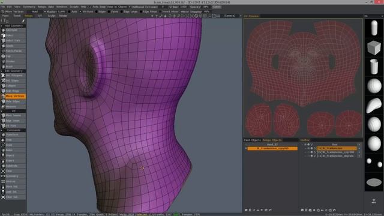Expand options for Root VoxTree row
This screenshot has height=216, width=384.
pyautogui.click(x=359, y=145)
